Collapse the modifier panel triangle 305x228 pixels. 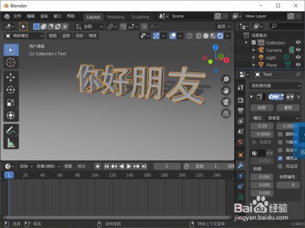coord(251,97)
